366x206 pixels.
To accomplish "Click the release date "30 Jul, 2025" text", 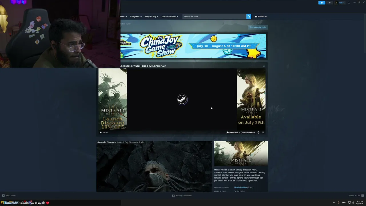I will [239, 191].
